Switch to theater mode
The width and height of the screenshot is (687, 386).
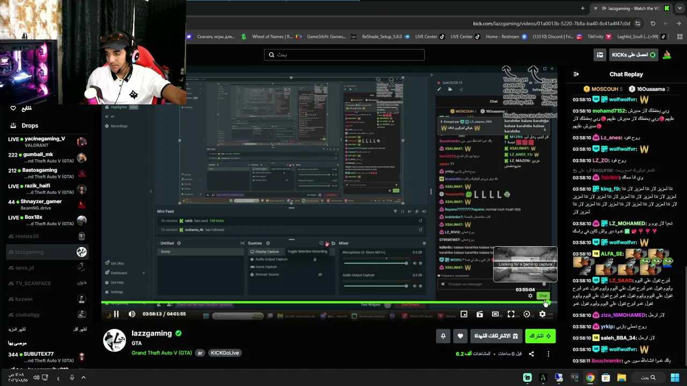pyautogui.click(x=495, y=314)
